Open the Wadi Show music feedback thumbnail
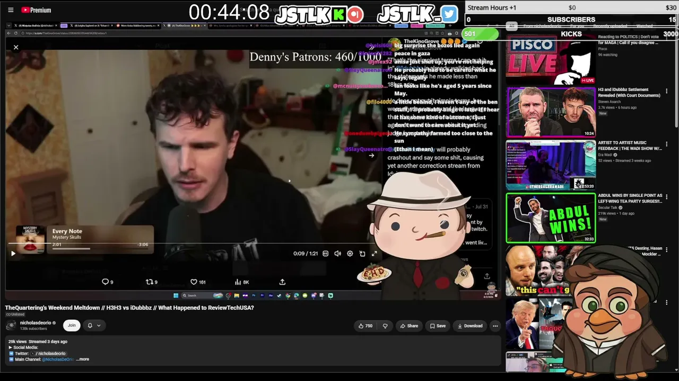 [551, 165]
